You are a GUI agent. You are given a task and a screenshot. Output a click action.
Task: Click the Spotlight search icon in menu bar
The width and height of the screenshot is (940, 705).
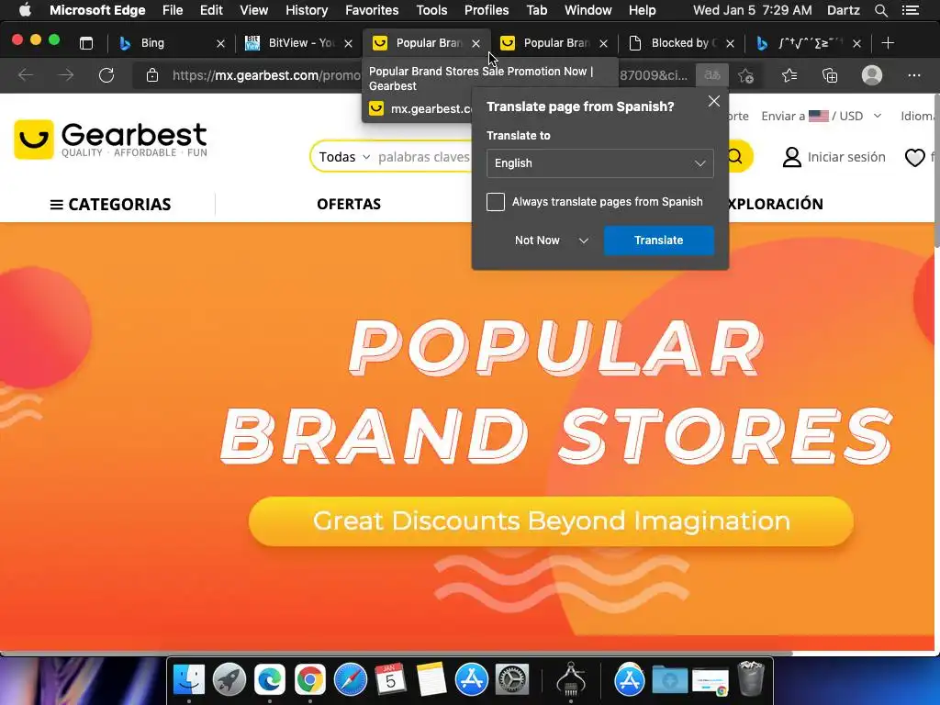880,10
